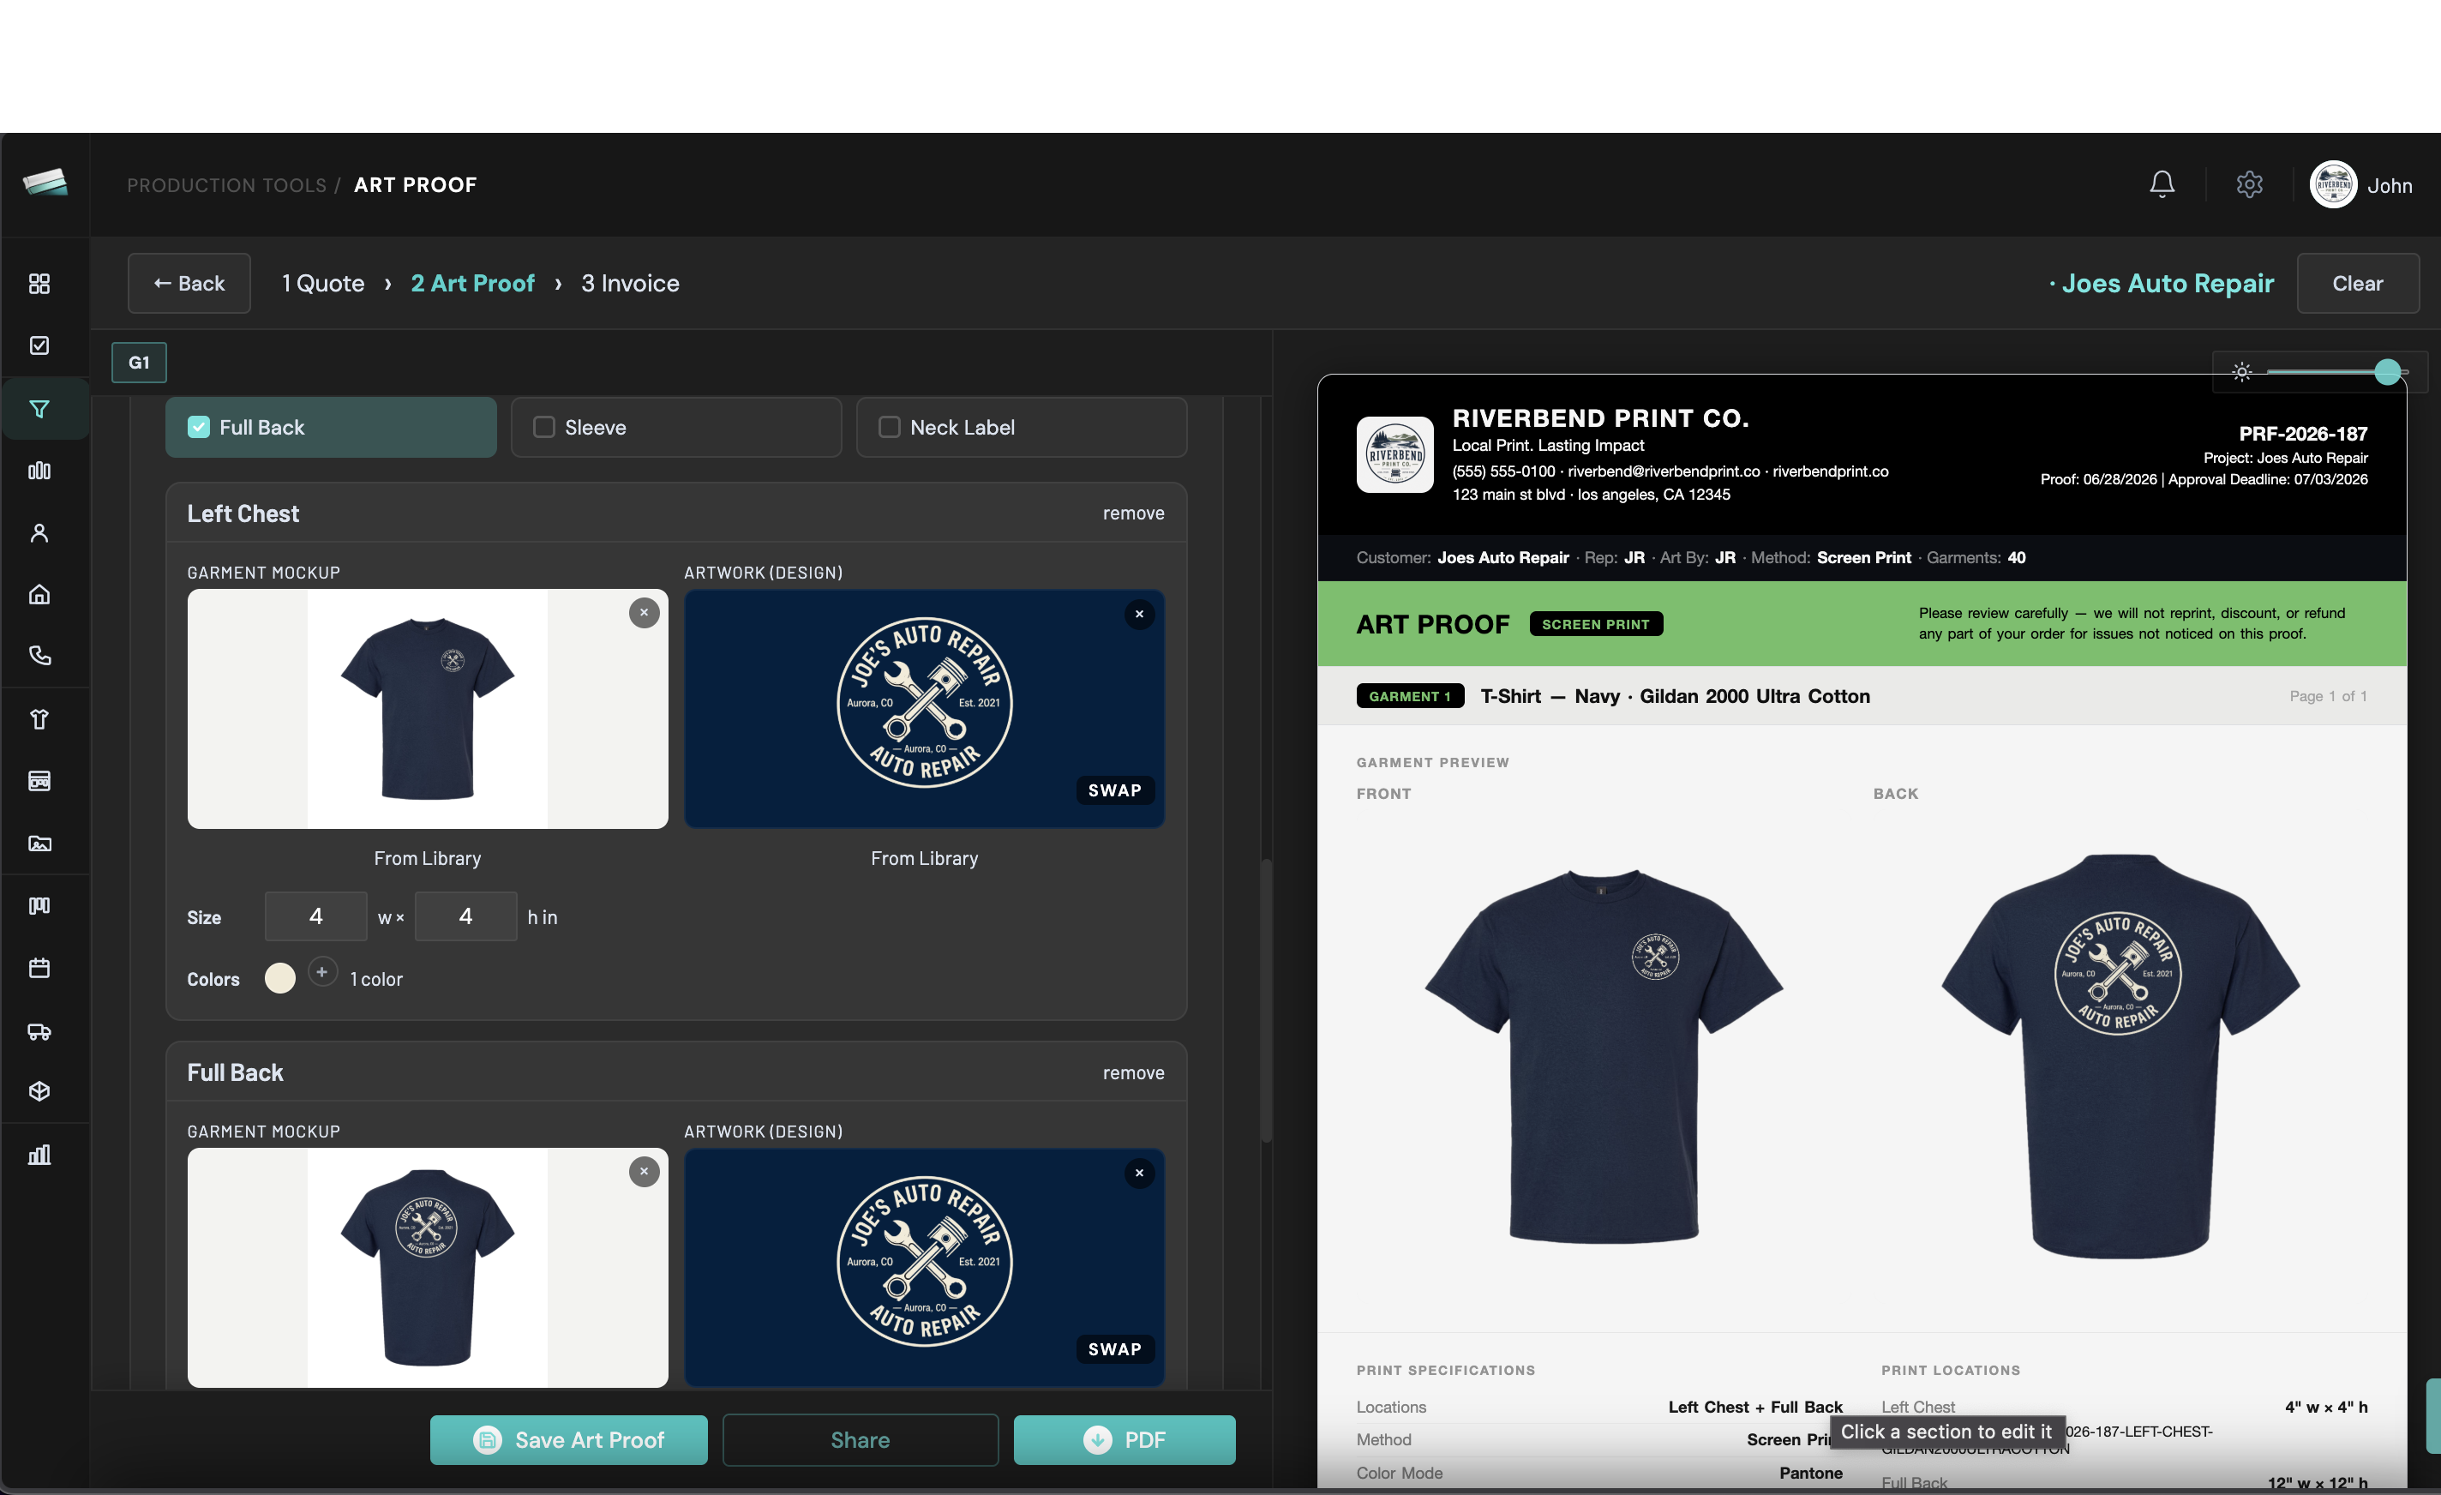2441x1495 pixels.
Task: Go to step 3 Invoice
Action: tap(630, 284)
